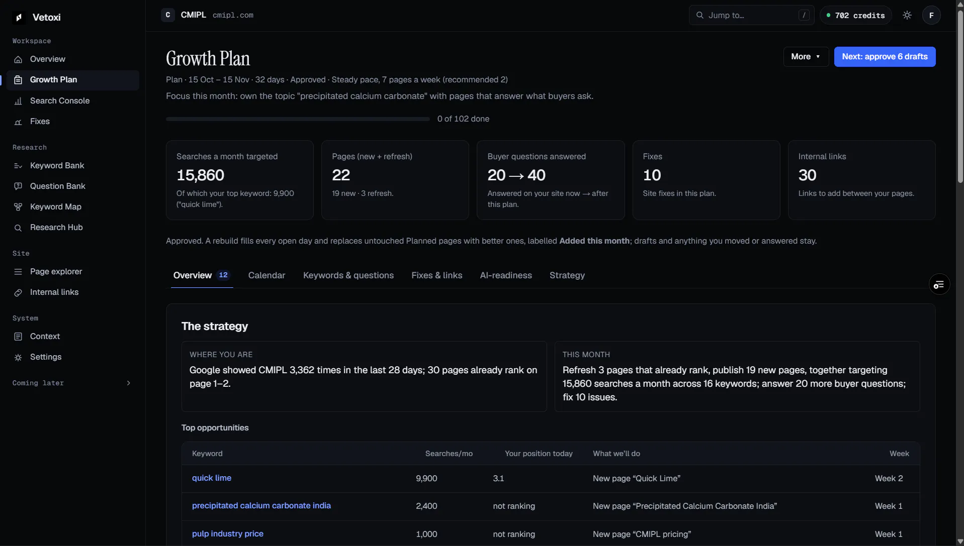This screenshot has width=964, height=546.
Task: Click the Jump to search field
Action: pos(751,15)
